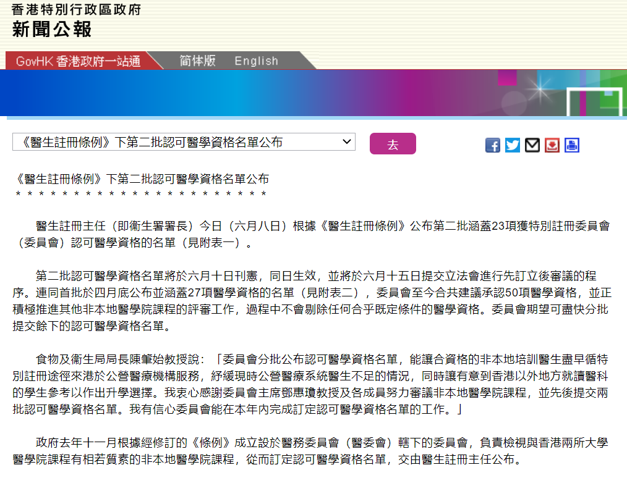Switch to English version

[257, 61]
